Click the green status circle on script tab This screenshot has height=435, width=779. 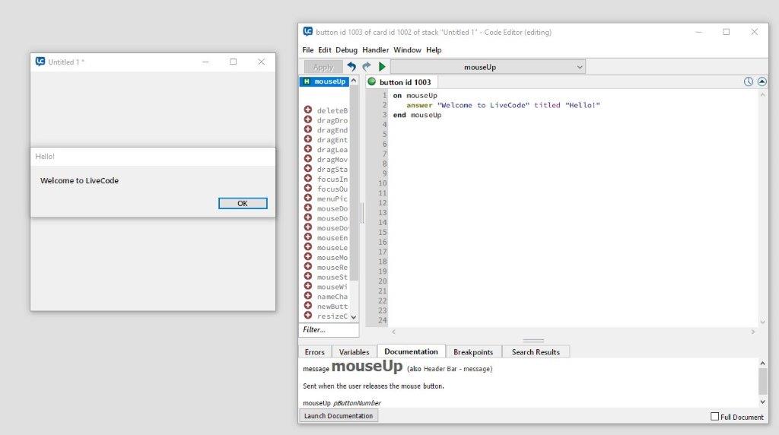click(x=372, y=82)
